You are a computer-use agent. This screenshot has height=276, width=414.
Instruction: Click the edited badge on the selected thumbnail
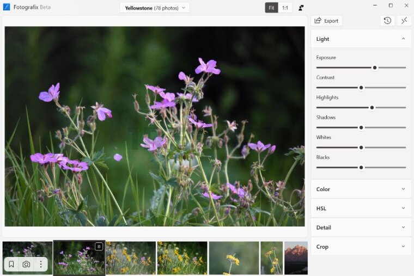pyautogui.click(x=99, y=247)
